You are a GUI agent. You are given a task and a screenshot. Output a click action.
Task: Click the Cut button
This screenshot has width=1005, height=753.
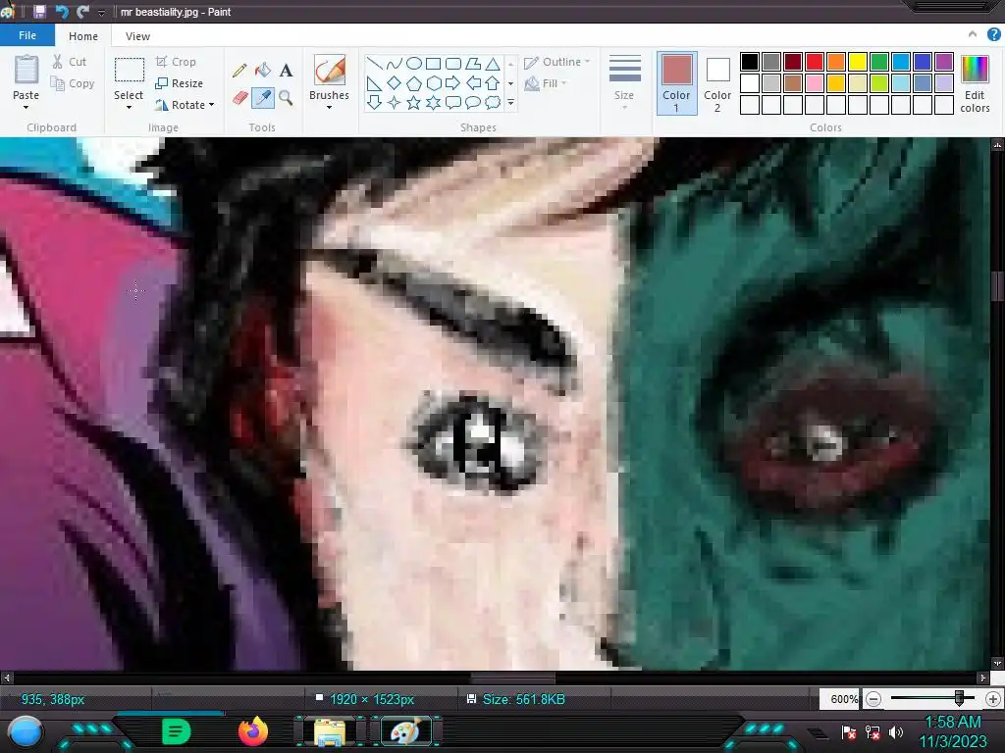(70, 62)
